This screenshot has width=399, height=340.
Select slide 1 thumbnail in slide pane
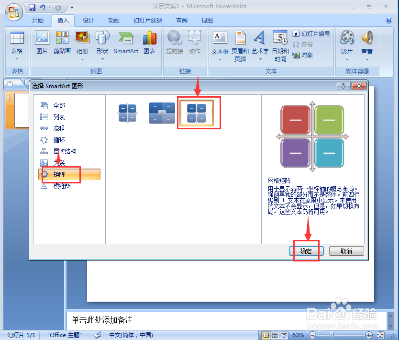click(x=17, y=110)
